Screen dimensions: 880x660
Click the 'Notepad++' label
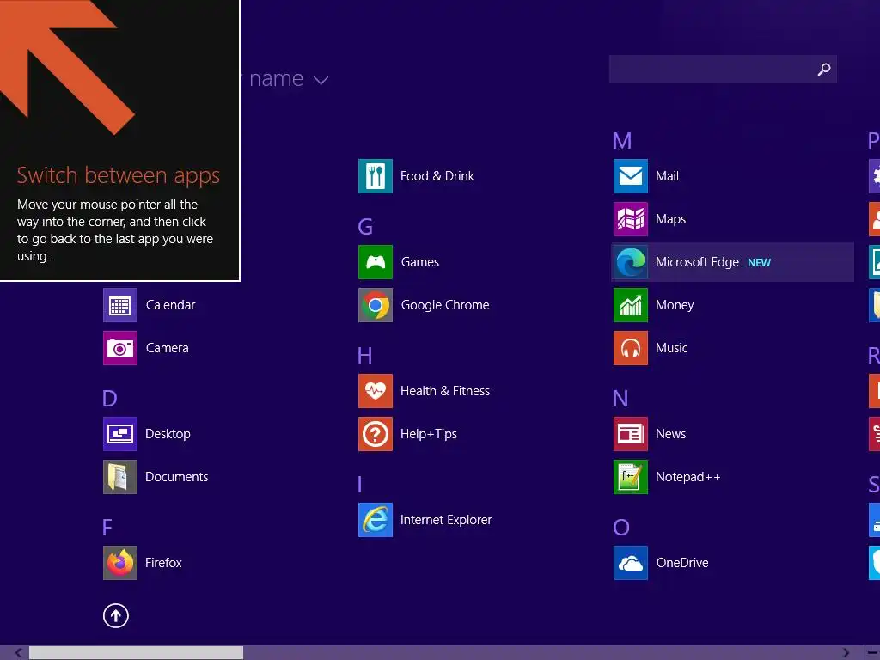pos(688,477)
